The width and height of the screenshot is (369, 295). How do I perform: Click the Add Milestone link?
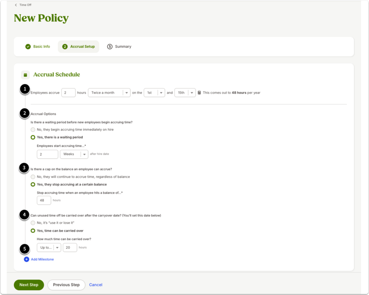[42, 259]
